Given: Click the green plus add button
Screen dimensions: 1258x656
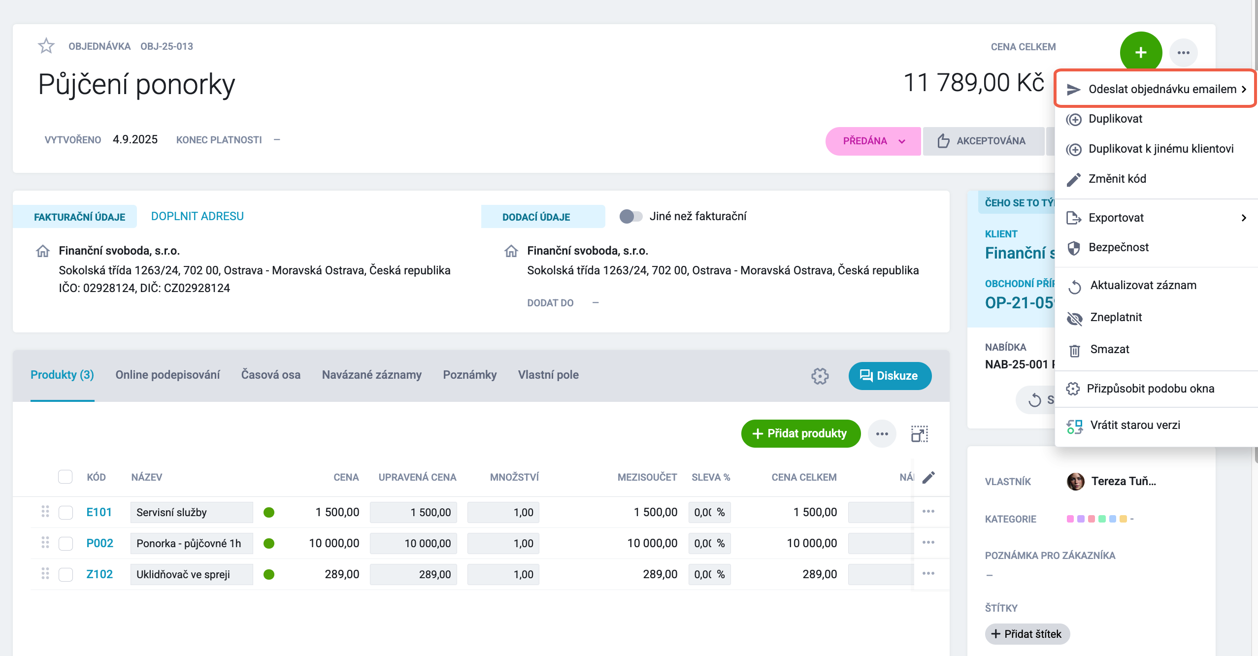Looking at the screenshot, I should coord(1141,52).
